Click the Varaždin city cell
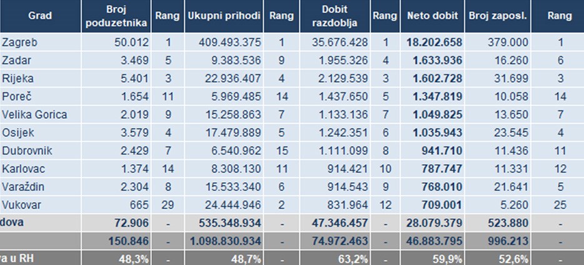 pyautogui.click(x=23, y=187)
